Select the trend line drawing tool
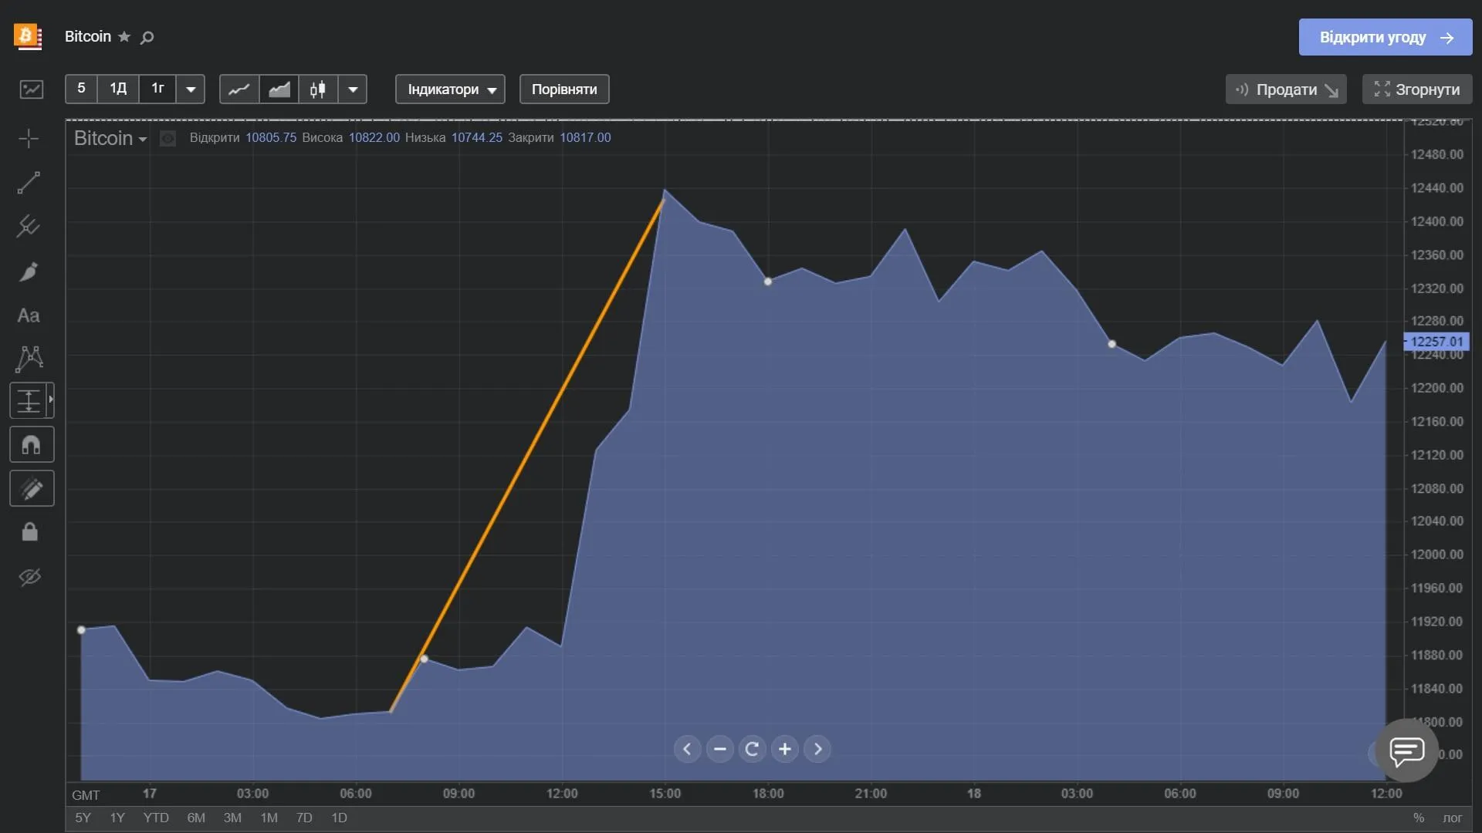Viewport: 1482px width, 833px height. [29, 183]
